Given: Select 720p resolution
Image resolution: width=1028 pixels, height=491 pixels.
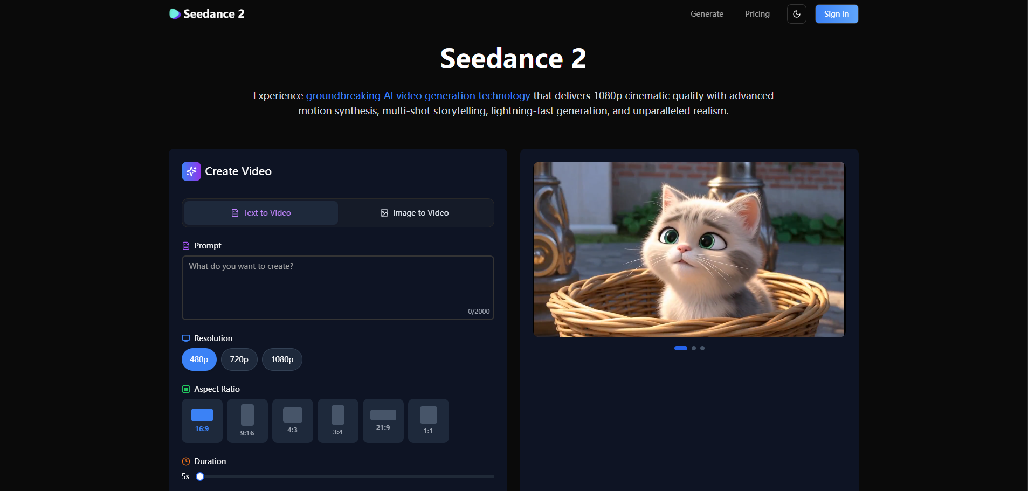Looking at the screenshot, I should point(239,359).
